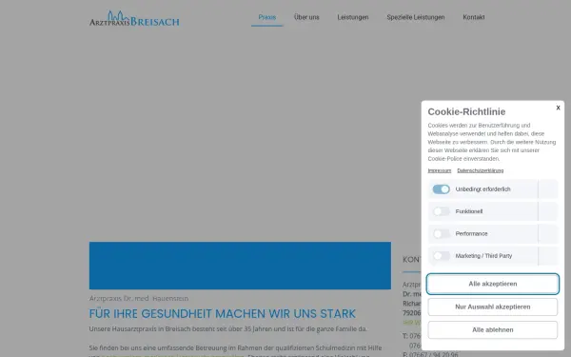Click the text Arztpraxis Dr. med. Hauenstein
This screenshot has width=571, height=357.
[139, 298]
